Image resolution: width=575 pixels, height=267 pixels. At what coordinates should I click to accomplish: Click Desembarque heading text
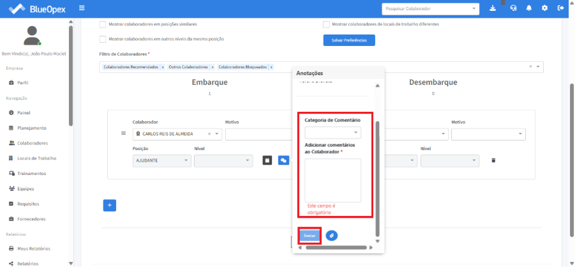point(433,82)
